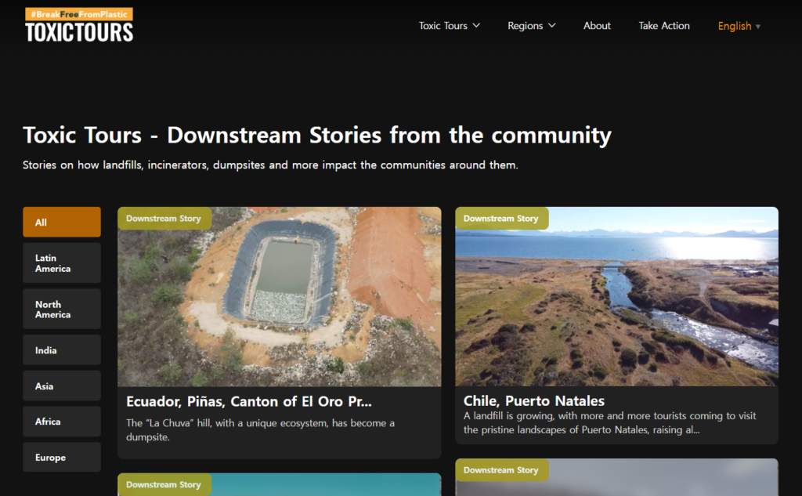Filter stories by North America
Viewport: 802px width, 496px height.
coord(62,310)
